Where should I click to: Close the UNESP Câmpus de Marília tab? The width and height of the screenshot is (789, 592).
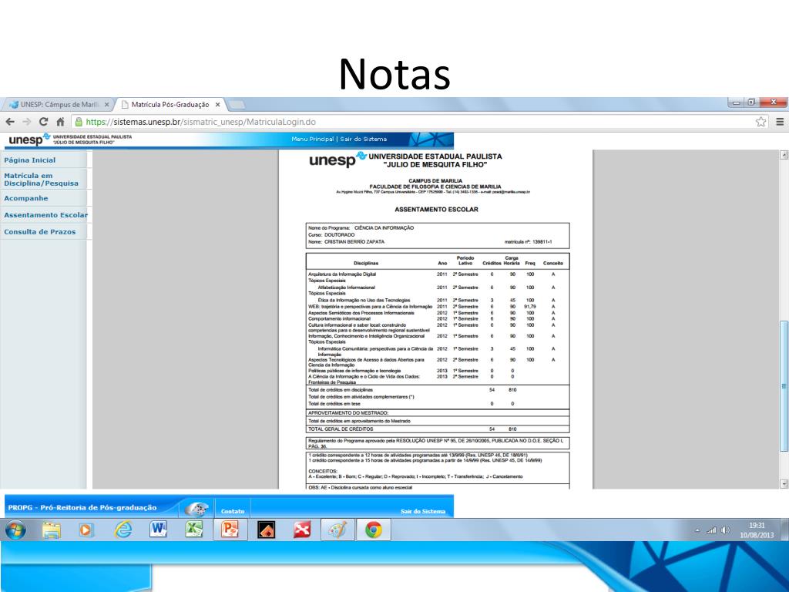pos(106,105)
